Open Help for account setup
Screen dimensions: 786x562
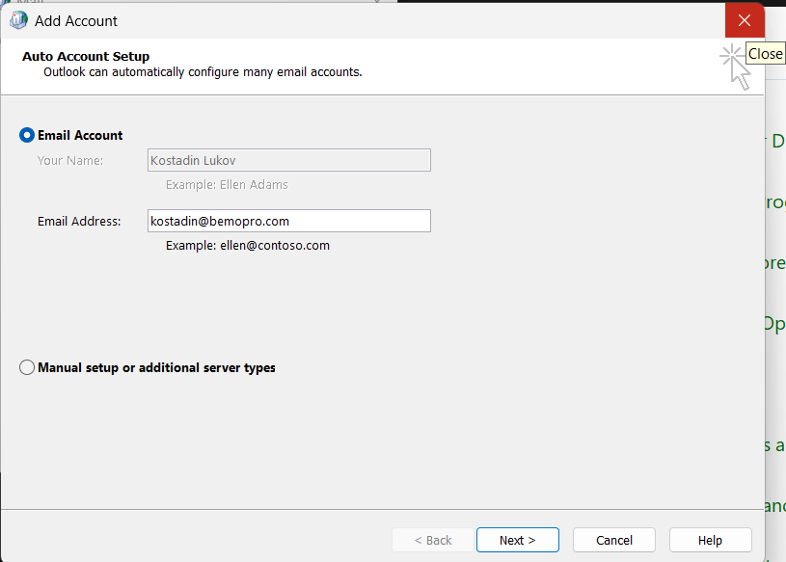coord(711,540)
